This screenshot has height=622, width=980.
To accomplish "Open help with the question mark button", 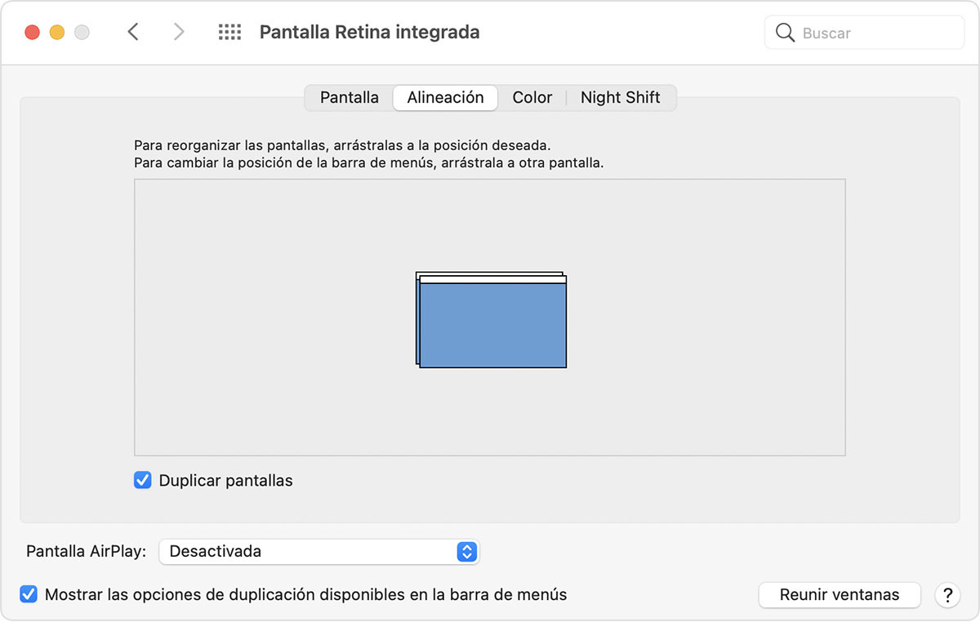I will [947, 595].
